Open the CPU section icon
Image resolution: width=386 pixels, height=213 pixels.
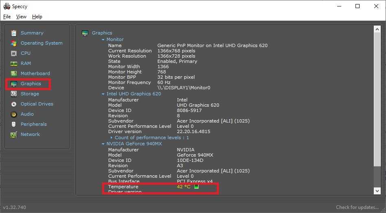pyautogui.click(x=14, y=53)
